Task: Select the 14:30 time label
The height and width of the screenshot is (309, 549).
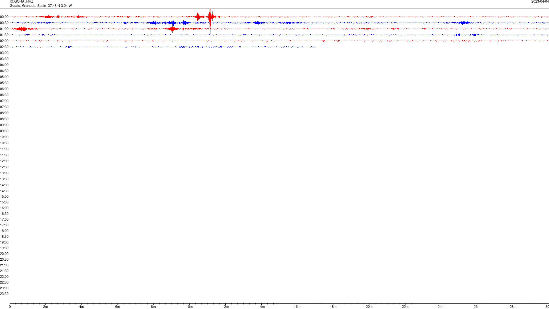Action: point(4,191)
